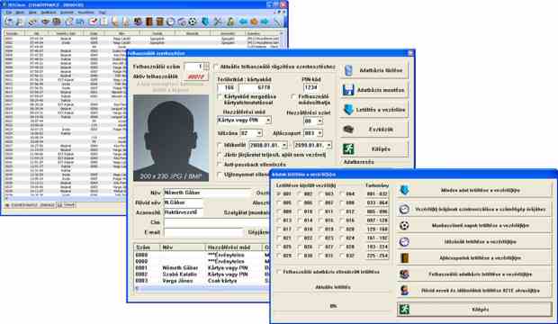Viewport: 558px width, 324px height.
Task: Click blue arrow icon on Minden adat letöltése
Action: 404,190
